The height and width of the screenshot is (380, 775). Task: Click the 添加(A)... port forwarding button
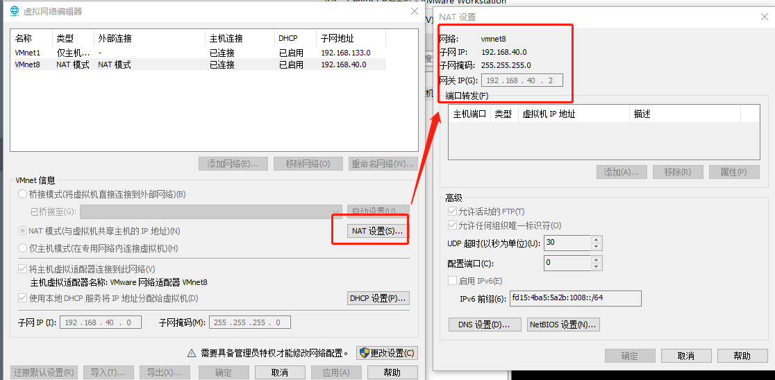(622, 172)
